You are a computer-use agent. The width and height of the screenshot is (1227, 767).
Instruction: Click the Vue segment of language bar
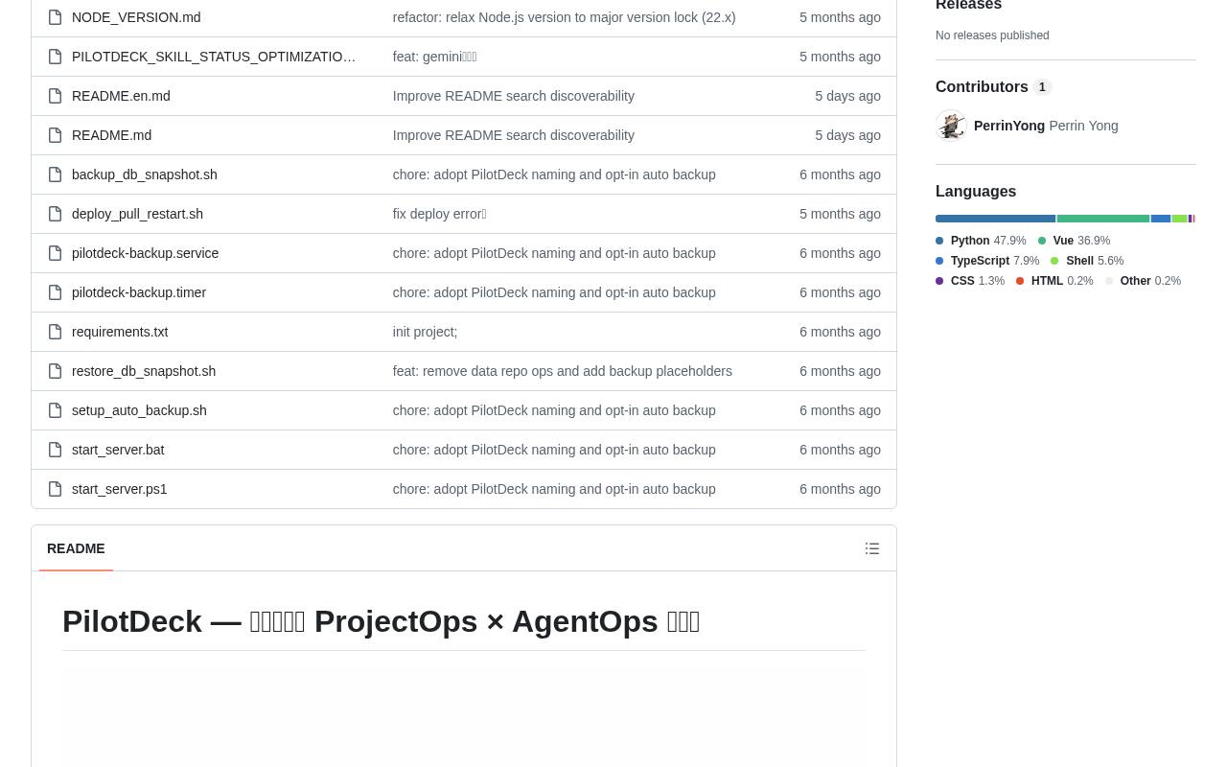click(1103, 219)
